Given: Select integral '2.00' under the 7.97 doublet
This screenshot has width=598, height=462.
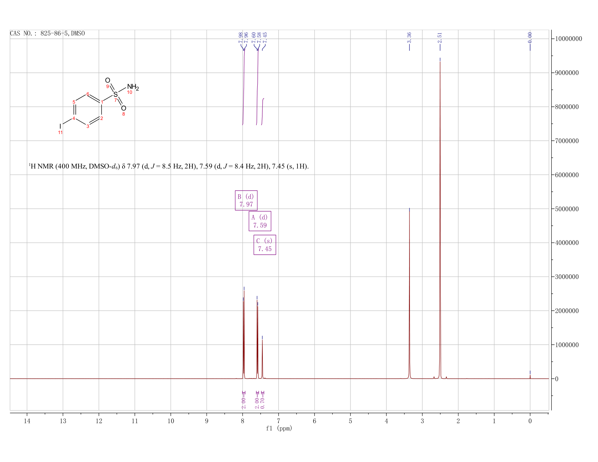Looking at the screenshot, I should (x=244, y=403).
